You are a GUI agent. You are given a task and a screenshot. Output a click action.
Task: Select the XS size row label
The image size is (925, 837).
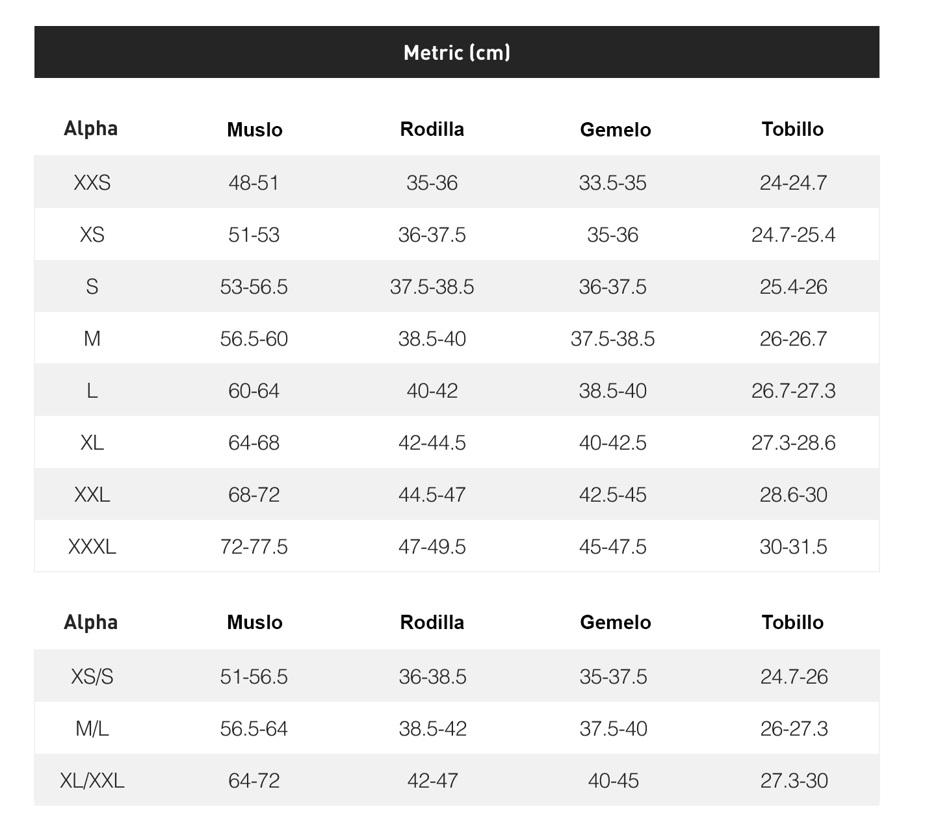click(x=92, y=235)
